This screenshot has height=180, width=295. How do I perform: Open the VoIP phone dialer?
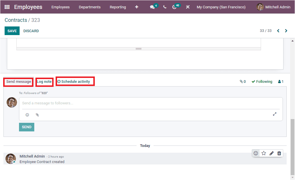tap(164, 7)
